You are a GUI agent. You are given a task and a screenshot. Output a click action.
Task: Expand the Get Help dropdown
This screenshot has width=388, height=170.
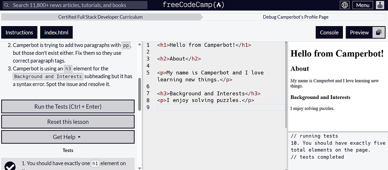pyautogui.click(x=68, y=137)
